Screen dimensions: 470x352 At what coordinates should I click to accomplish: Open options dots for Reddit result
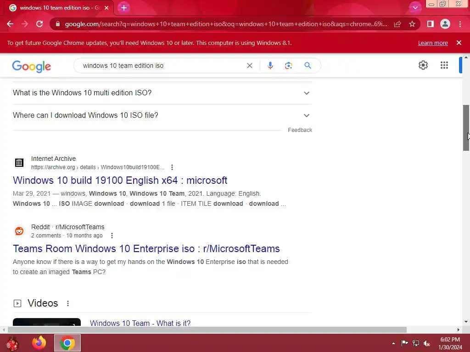(112, 236)
